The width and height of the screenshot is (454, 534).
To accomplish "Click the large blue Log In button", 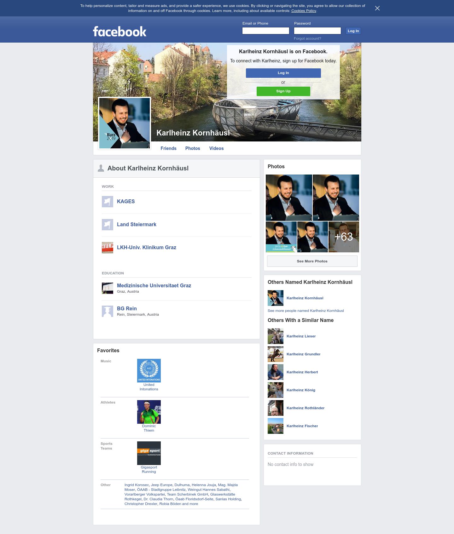I will coord(283,73).
